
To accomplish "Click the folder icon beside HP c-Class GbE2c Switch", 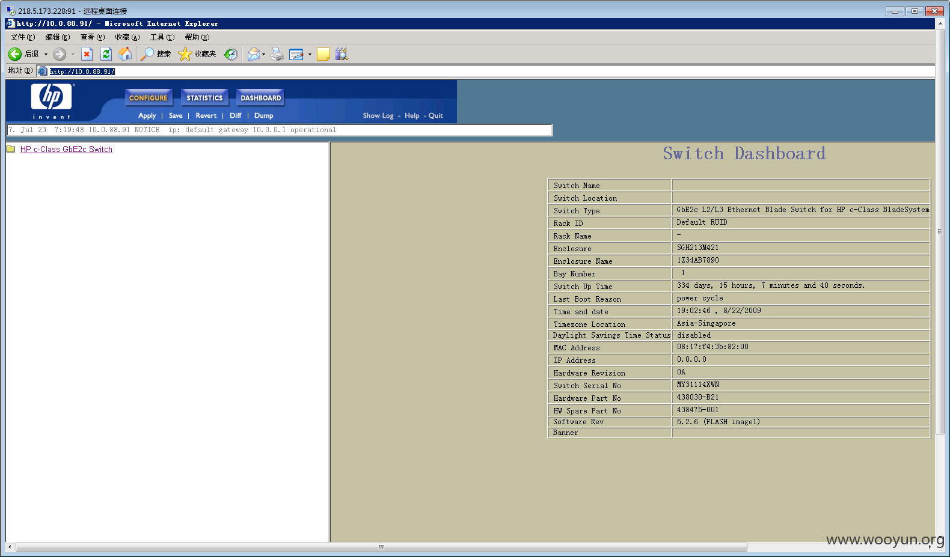I will [11, 149].
